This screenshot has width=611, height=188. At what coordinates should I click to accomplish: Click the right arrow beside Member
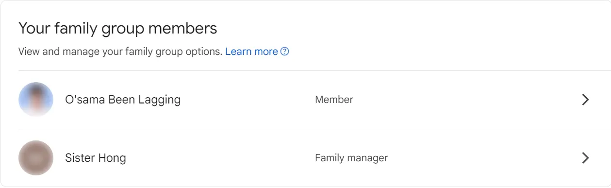click(x=585, y=100)
